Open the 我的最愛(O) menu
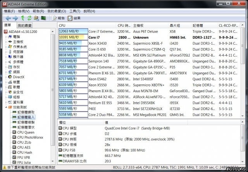 57,11
